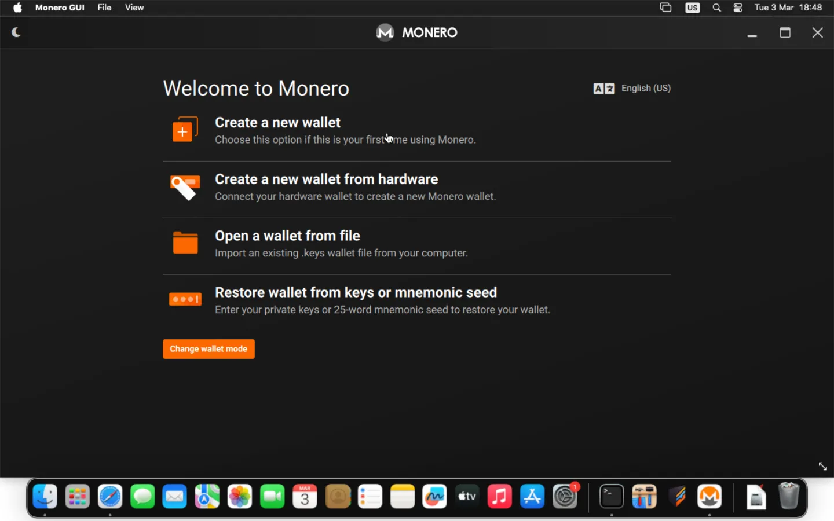Open the English (US) language selector

click(646, 88)
